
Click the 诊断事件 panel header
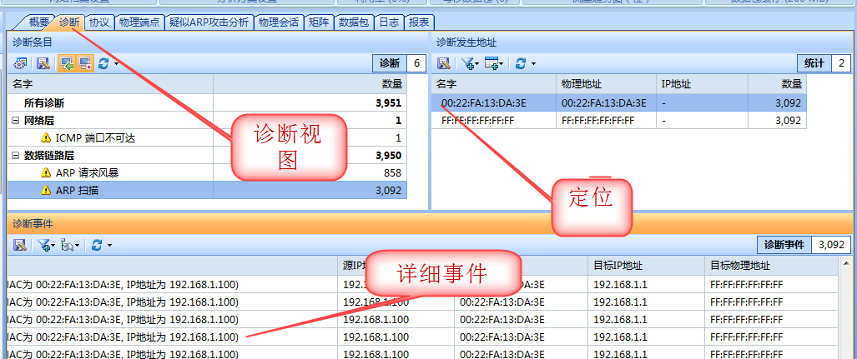click(x=431, y=223)
